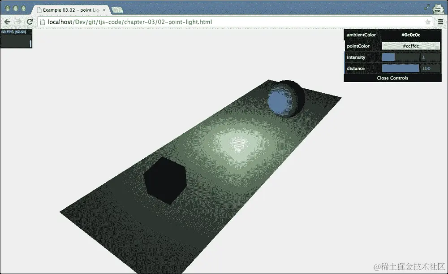448x274 pixels.
Task: Click the pointColor label
Action: [358, 46]
